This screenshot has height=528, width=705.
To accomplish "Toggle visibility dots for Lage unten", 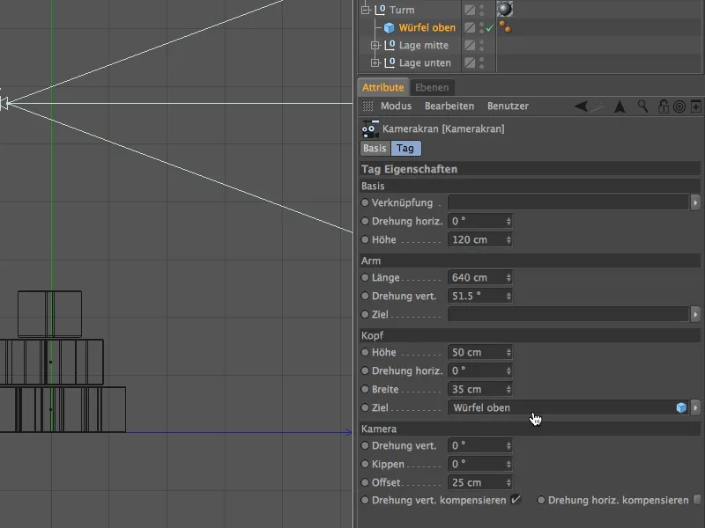I will [x=481, y=62].
